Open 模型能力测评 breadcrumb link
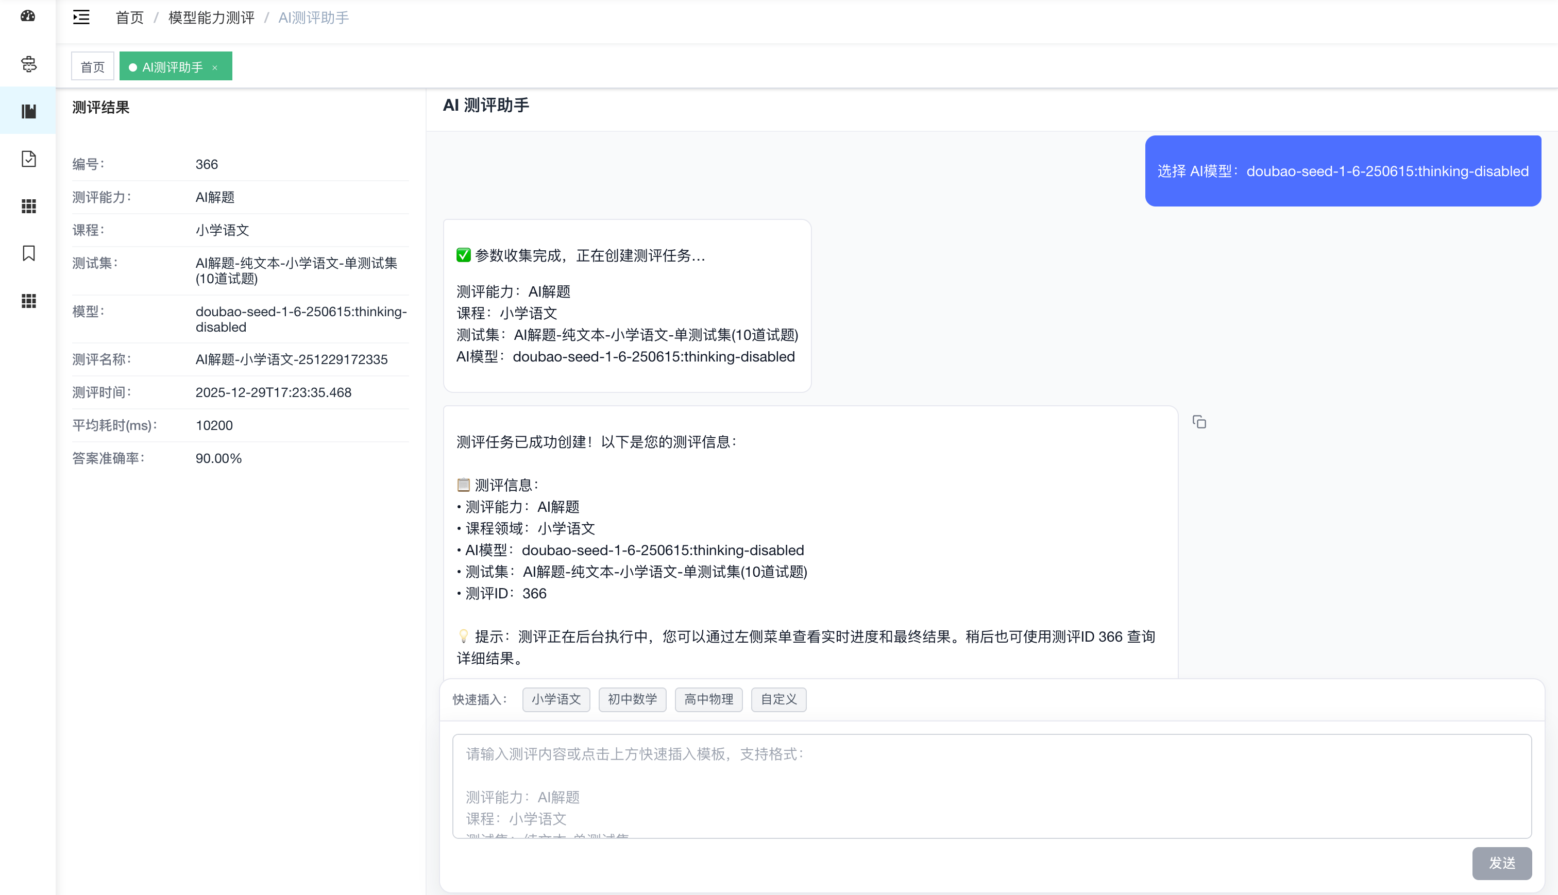This screenshot has width=1558, height=895. 211,18
